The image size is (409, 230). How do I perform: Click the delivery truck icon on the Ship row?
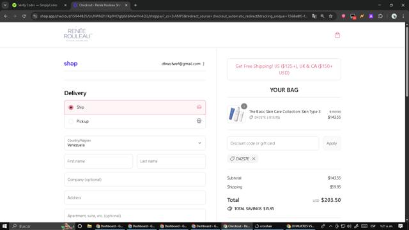(x=199, y=107)
